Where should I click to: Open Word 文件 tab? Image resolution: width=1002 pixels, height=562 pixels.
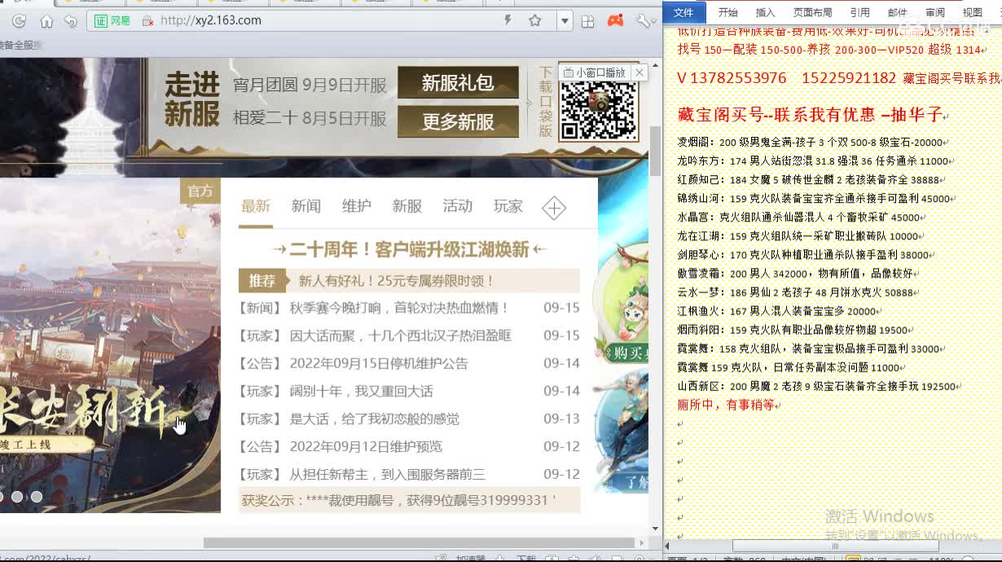[683, 12]
